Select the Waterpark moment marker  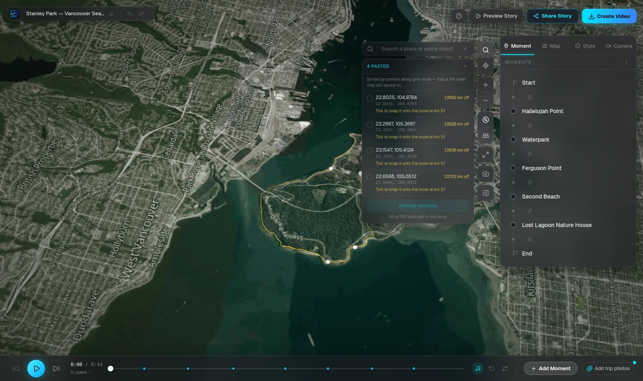coord(513,140)
